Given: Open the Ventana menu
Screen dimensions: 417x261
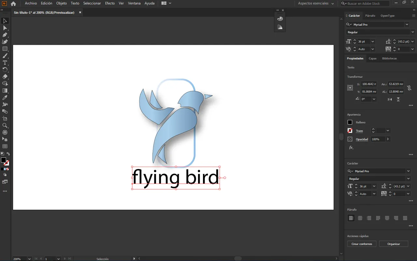Looking at the screenshot, I should click(134, 3).
